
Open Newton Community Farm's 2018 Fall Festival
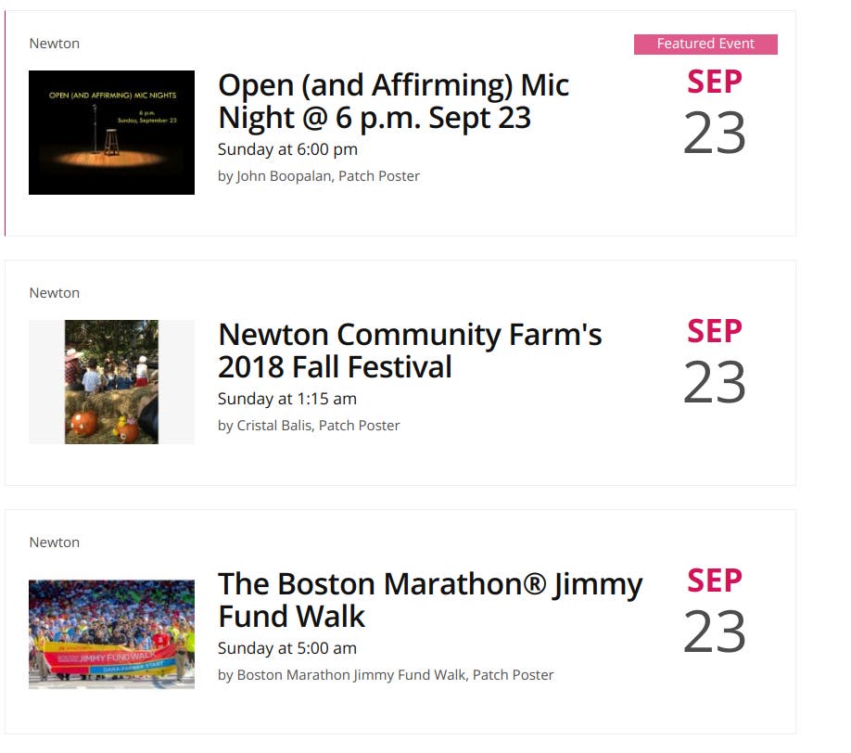(410, 351)
